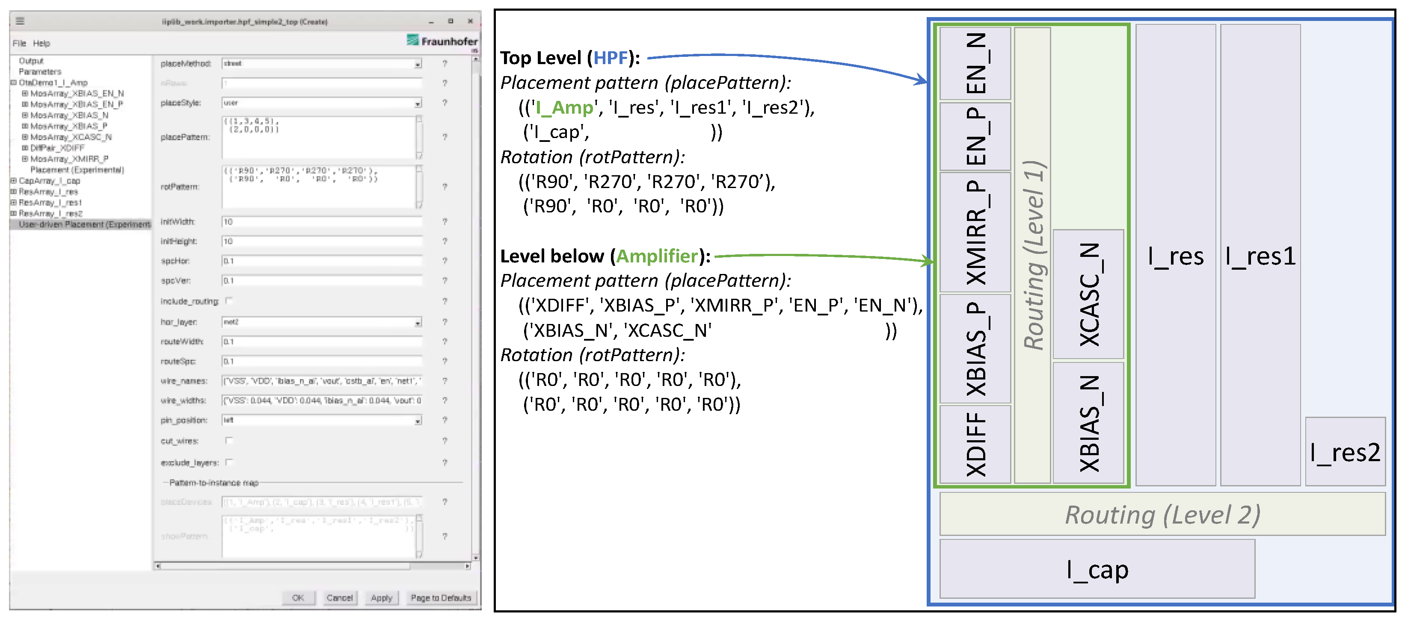Toggle the cut_wires checkbox
This screenshot has width=1405, height=624.
click(229, 440)
